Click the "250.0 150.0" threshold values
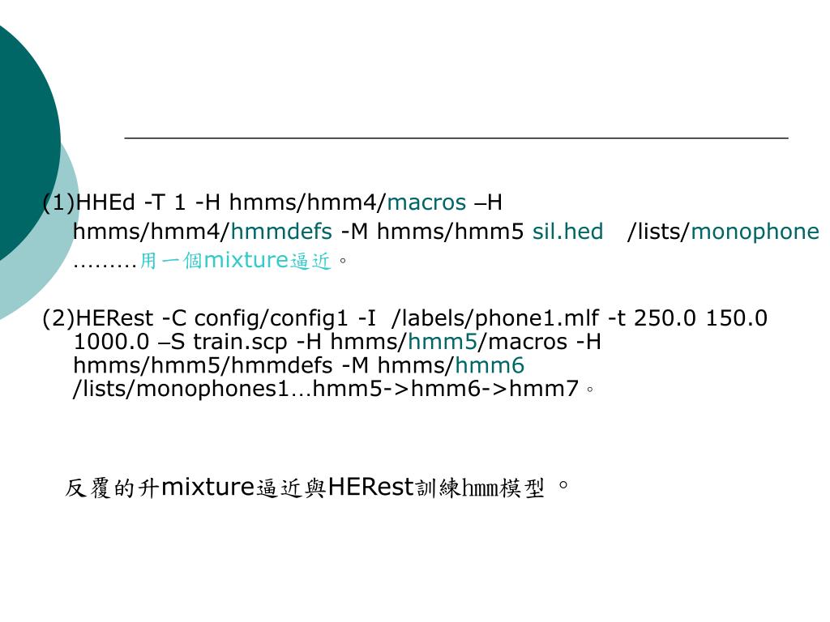This screenshot has height=622, width=830. tap(700, 317)
